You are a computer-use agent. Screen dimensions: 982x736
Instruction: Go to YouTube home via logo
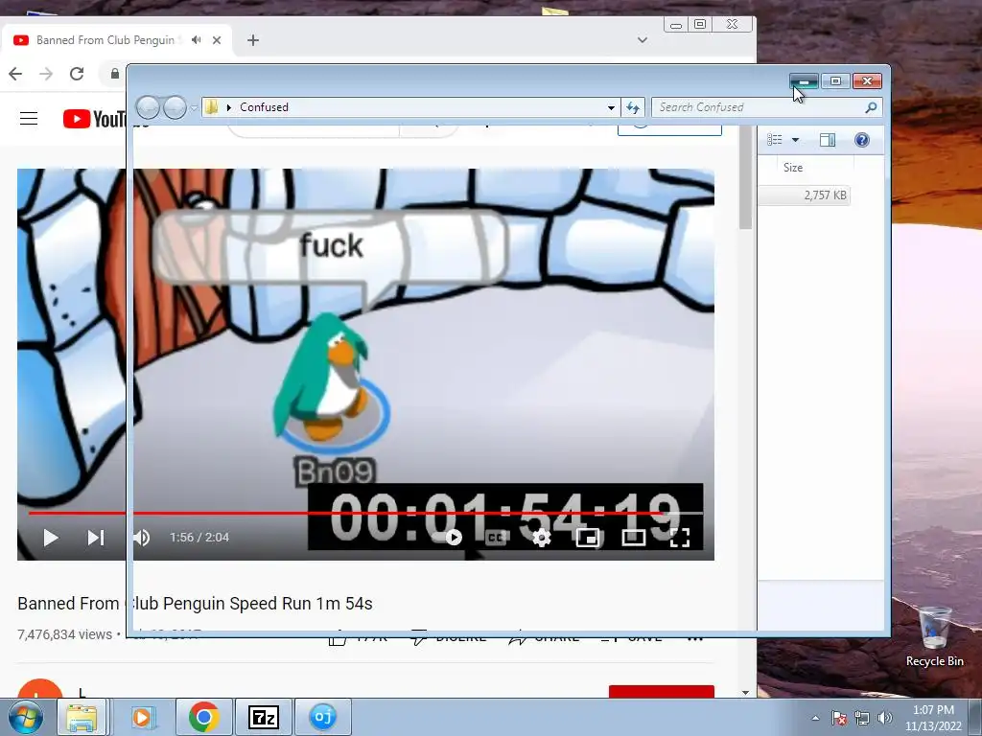pos(94,118)
